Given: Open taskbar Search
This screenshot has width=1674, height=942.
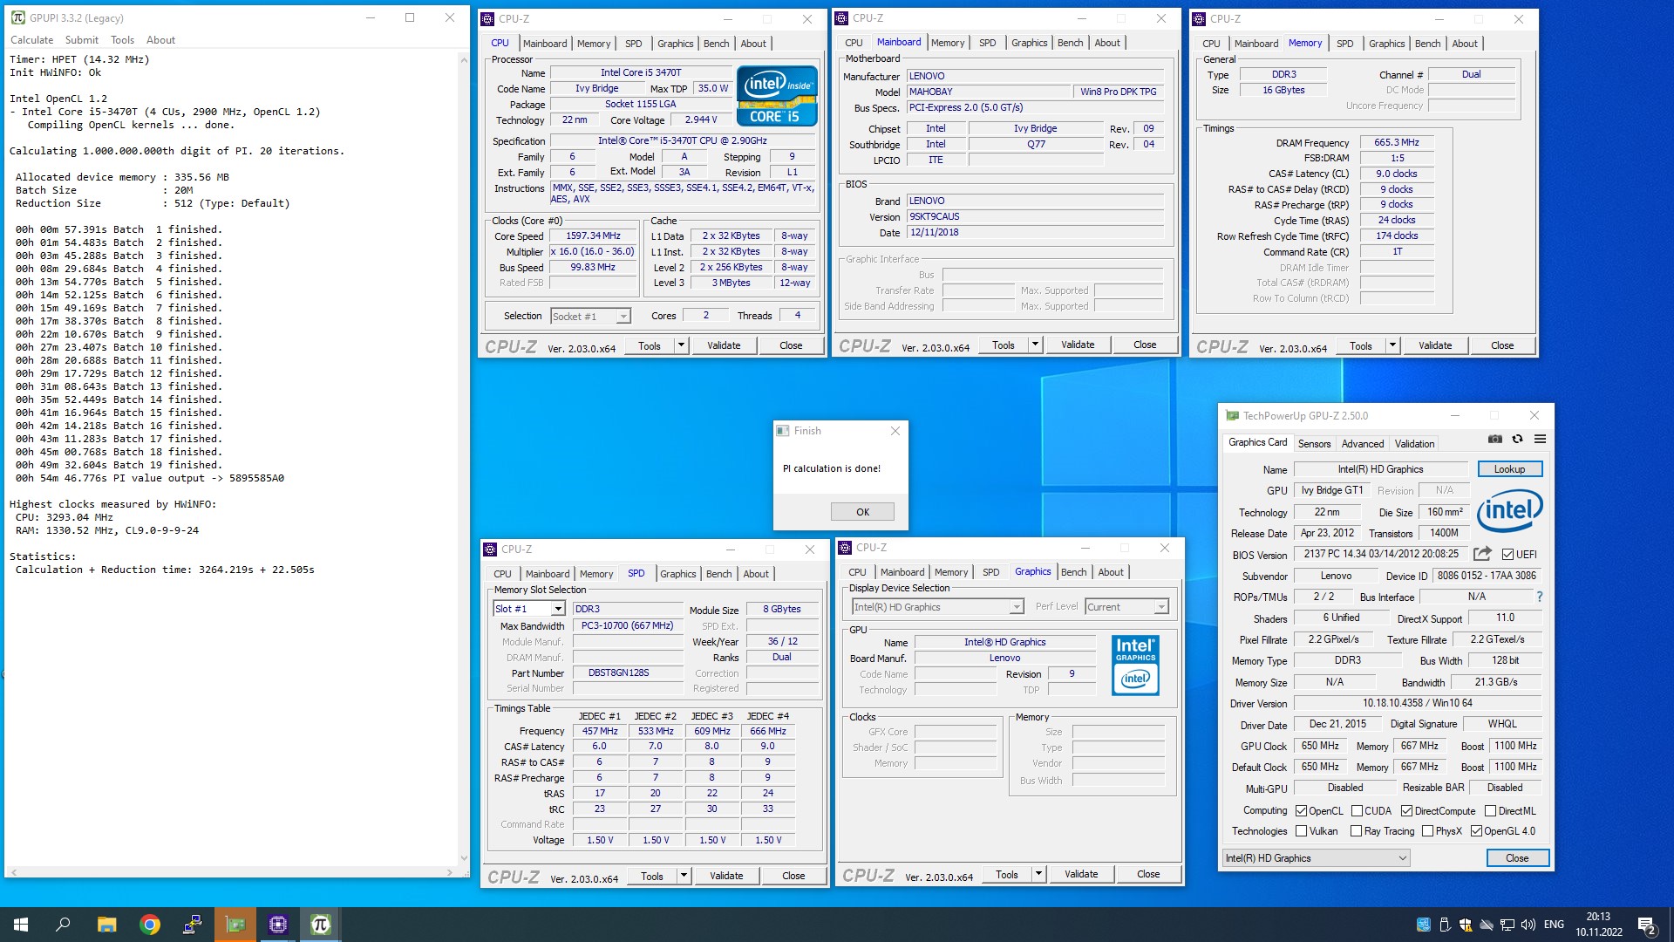Looking at the screenshot, I should (x=63, y=925).
